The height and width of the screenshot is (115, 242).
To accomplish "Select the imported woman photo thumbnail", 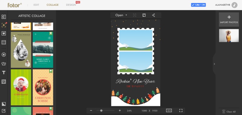I will (x=229, y=35).
